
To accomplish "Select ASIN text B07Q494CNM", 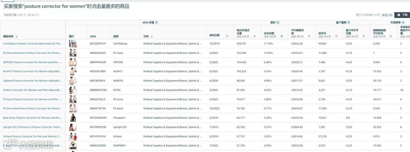I will click(98, 118).
